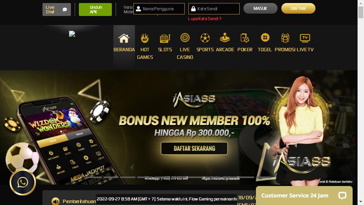Click the MASUK login button
The image size is (364, 205).
[x=260, y=8]
